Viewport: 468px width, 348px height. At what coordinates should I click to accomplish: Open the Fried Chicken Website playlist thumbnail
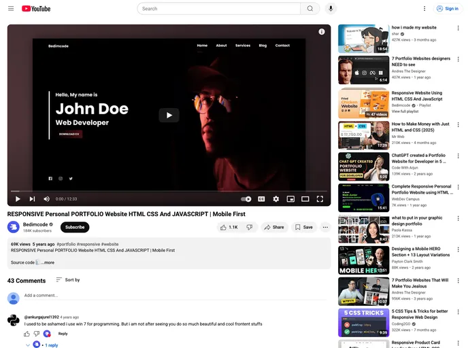363,103
